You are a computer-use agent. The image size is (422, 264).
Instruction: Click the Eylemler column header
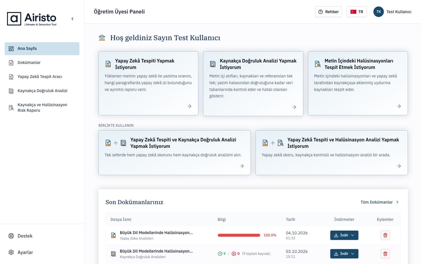[385, 219]
